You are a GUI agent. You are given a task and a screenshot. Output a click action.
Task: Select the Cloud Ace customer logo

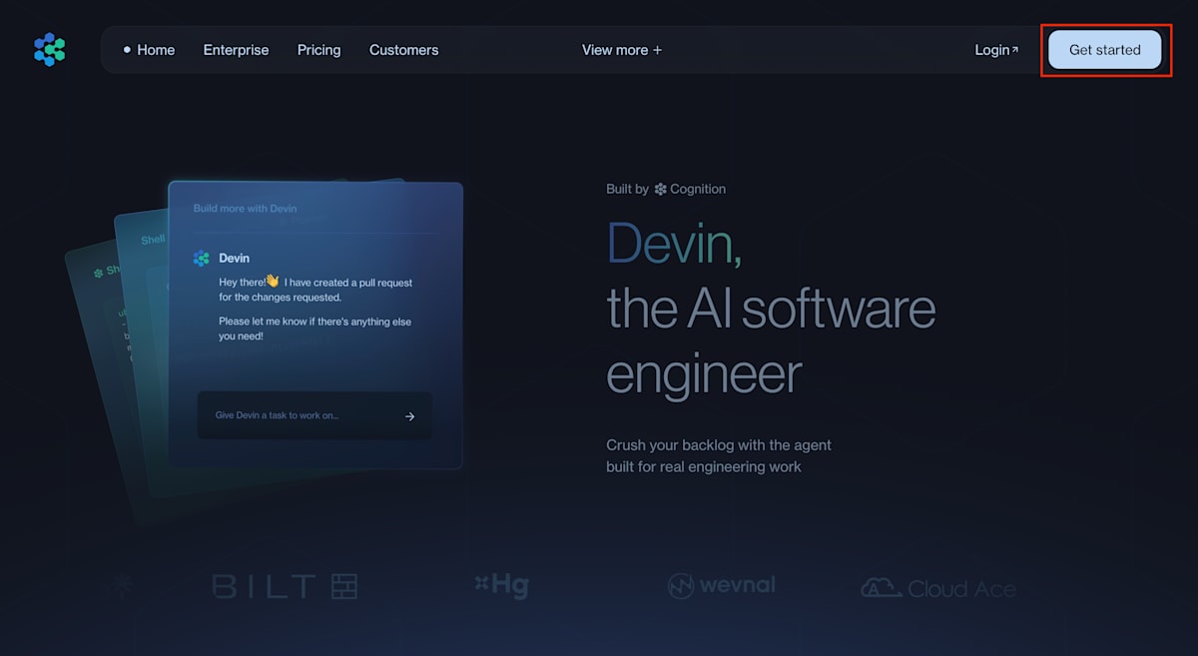(938, 588)
